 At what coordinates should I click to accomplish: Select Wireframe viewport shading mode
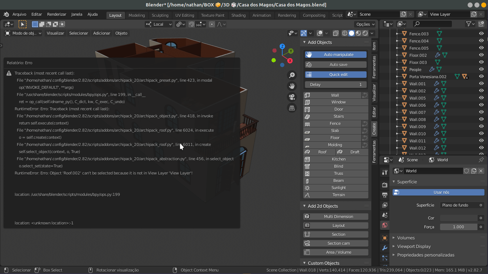click(345, 33)
